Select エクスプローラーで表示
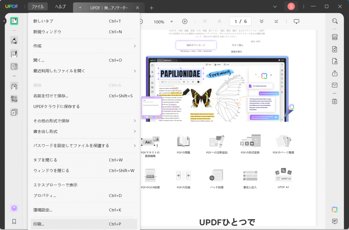 84,185
